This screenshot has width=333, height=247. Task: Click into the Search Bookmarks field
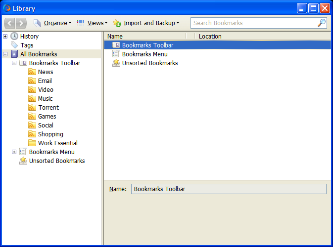click(x=252, y=23)
